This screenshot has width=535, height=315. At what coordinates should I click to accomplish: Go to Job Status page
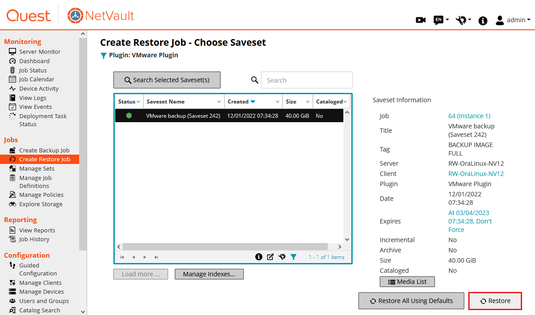33,70
